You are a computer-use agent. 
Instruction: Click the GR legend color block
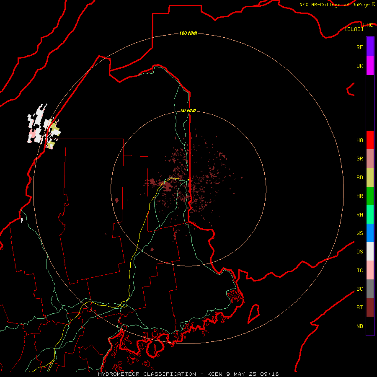tap(370, 158)
